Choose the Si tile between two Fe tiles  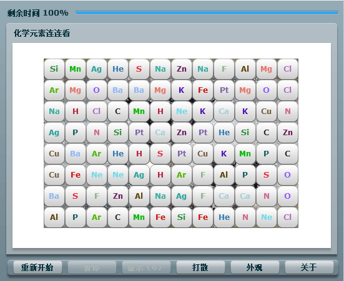(x=182, y=217)
